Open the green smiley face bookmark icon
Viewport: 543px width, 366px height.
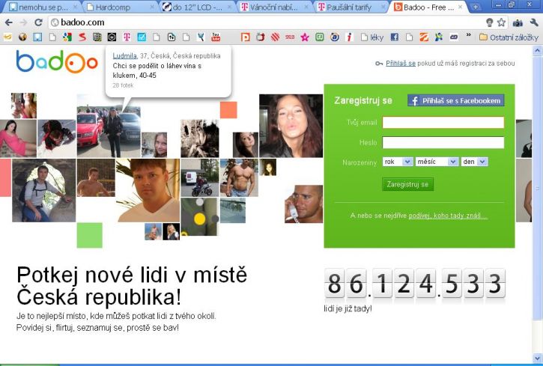(320, 37)
